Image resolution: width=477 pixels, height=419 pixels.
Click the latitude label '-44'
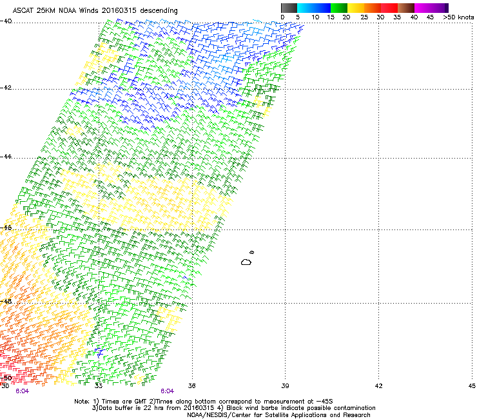(6, 157)
